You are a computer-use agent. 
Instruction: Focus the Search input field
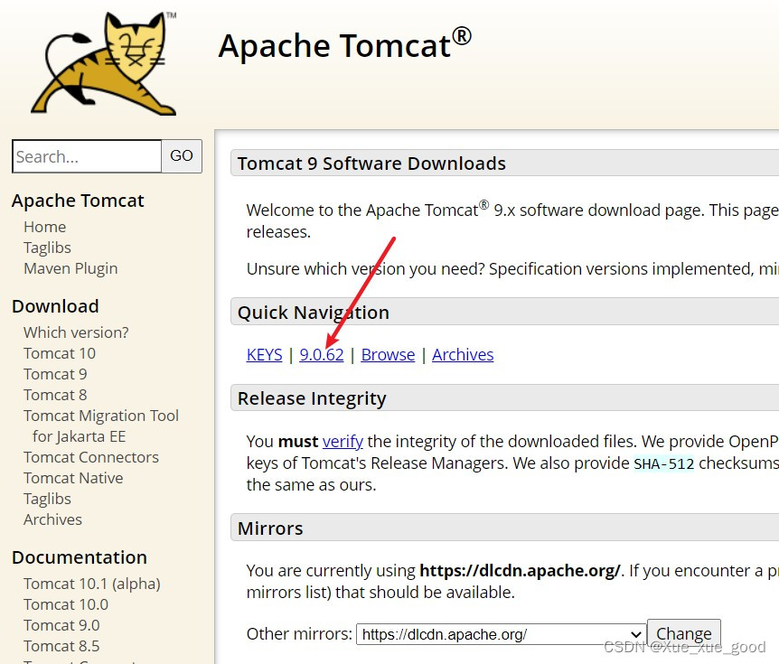87,156
